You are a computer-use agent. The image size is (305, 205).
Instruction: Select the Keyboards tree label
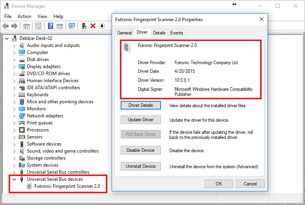tap(37, 95)
